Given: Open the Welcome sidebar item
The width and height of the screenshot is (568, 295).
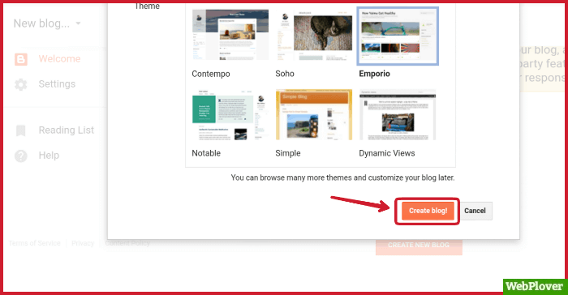Looking at the screenshot, I should pos(59,58).
